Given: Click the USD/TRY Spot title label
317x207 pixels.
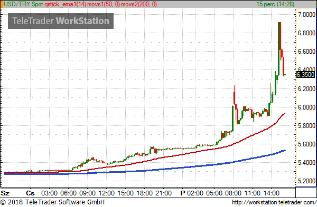Looking at the screenshot, I should click(x=23, y=4).
